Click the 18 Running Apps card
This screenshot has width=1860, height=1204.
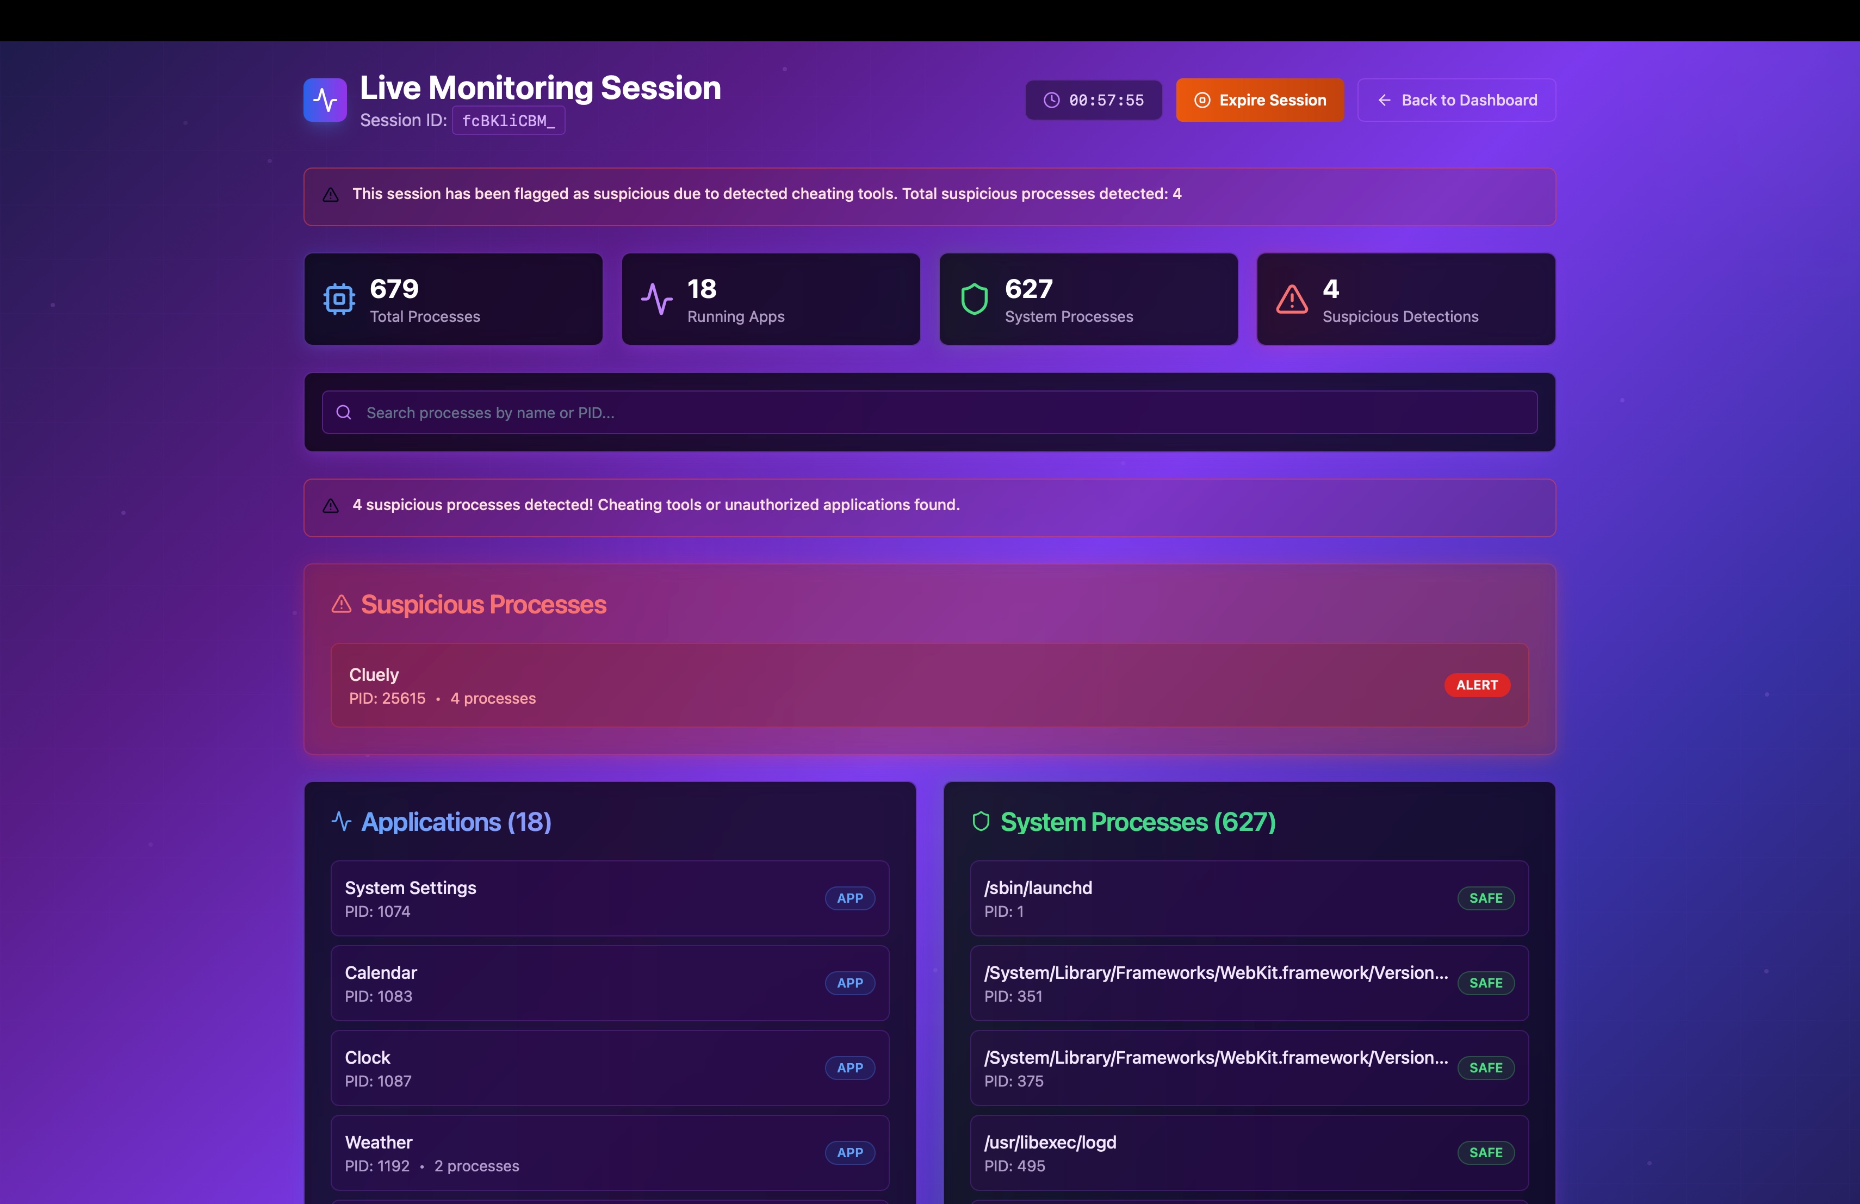tap(771, 299)
